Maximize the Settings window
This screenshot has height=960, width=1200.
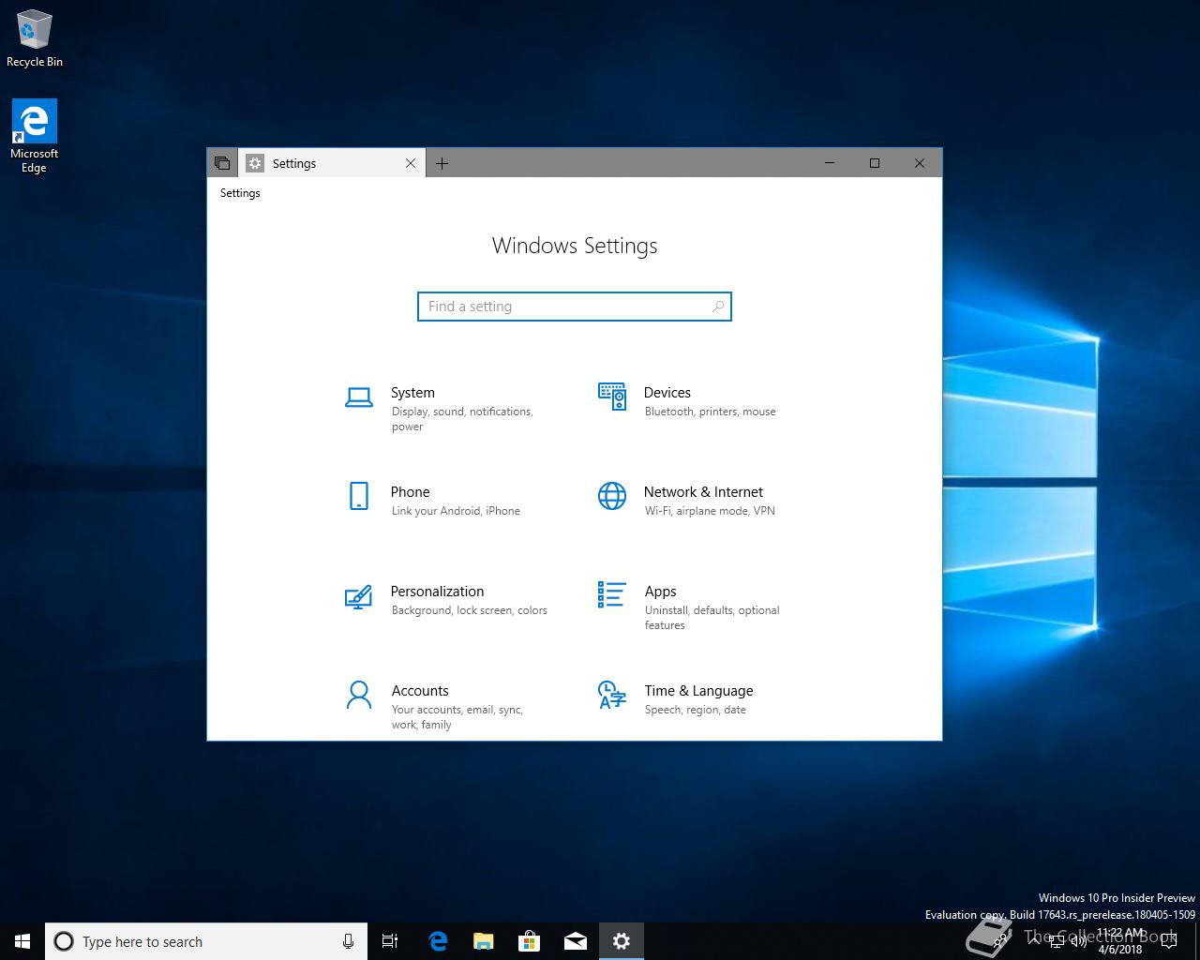tap(875, 163)
